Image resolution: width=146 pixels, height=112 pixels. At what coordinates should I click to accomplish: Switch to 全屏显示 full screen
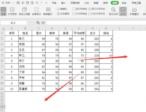click(x=36, y=11)
